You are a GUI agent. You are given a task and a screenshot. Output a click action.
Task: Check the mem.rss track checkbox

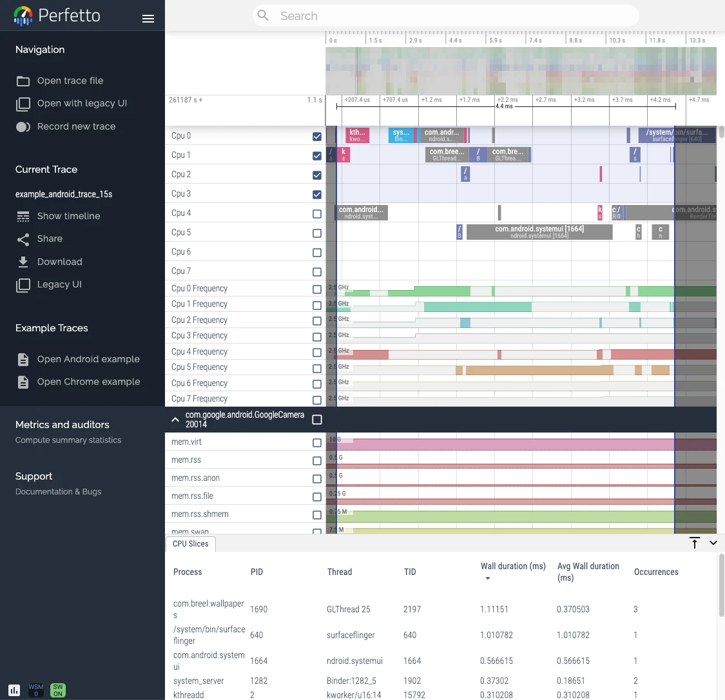pyautogui.click(x=317, y=461)
